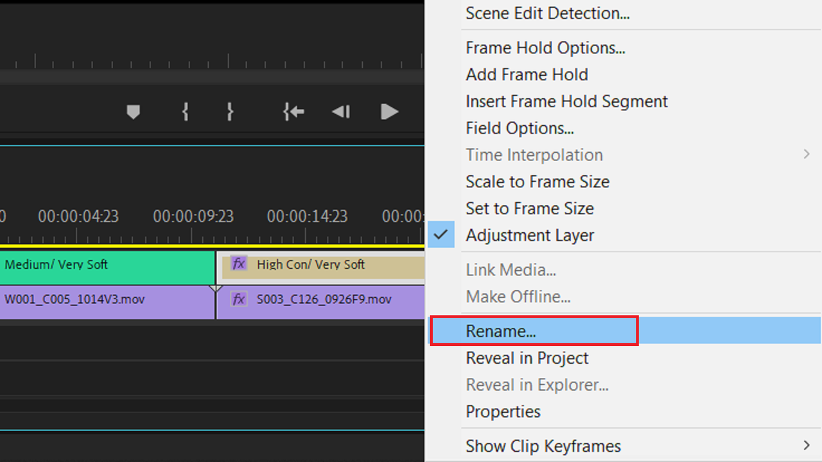Click the Go to In point icon
The width and height of the screenshot is (822, 462).
pyautogui.click(x=293, y=112)
